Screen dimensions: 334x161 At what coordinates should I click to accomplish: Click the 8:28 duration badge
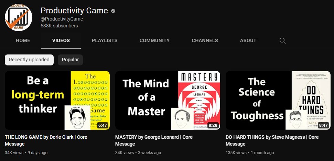click(213, 125)
